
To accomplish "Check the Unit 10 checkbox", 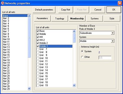I will tap(38, 58).
